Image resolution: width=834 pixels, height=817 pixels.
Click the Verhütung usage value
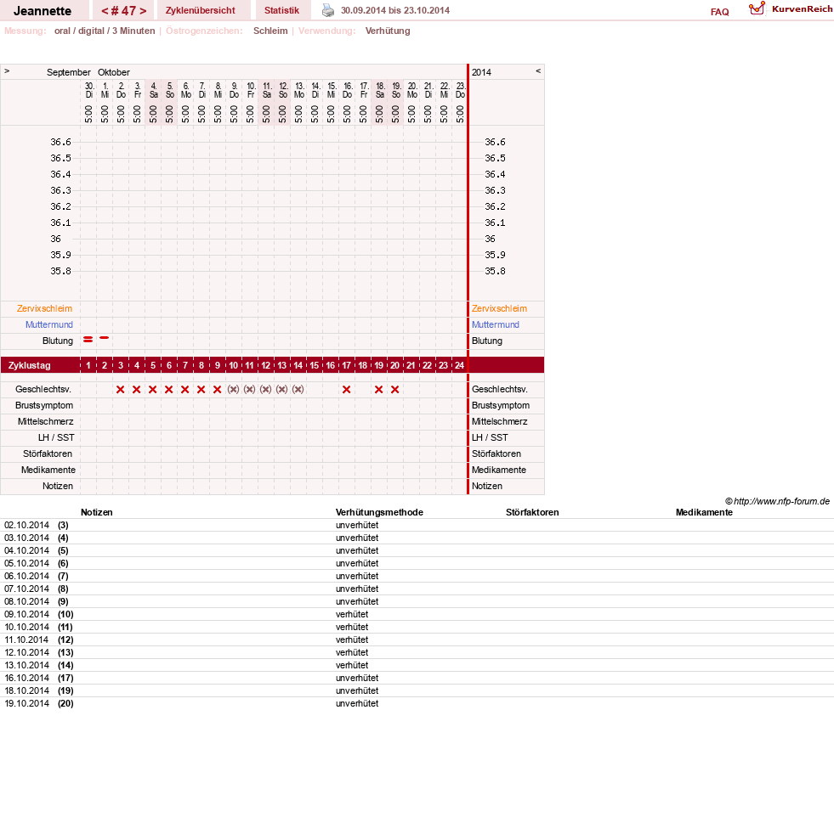pyautogui.click(x=388, y=31)
